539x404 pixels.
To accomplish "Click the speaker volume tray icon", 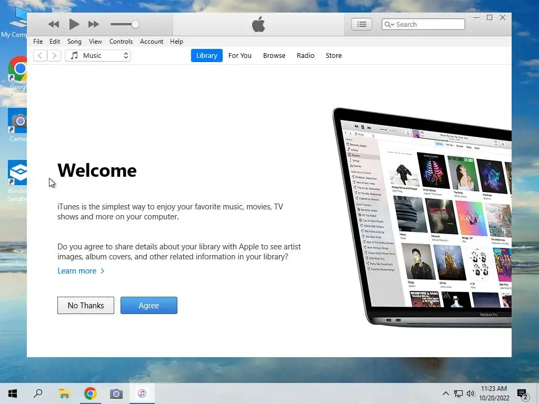I will 471,393.
